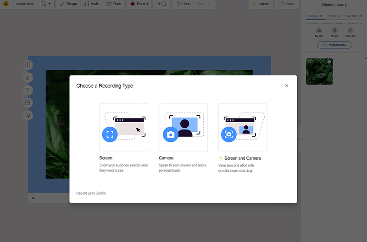367x242 pixels.
Task: Click the Animoto logo icon
Action: [x=6, y=4]
